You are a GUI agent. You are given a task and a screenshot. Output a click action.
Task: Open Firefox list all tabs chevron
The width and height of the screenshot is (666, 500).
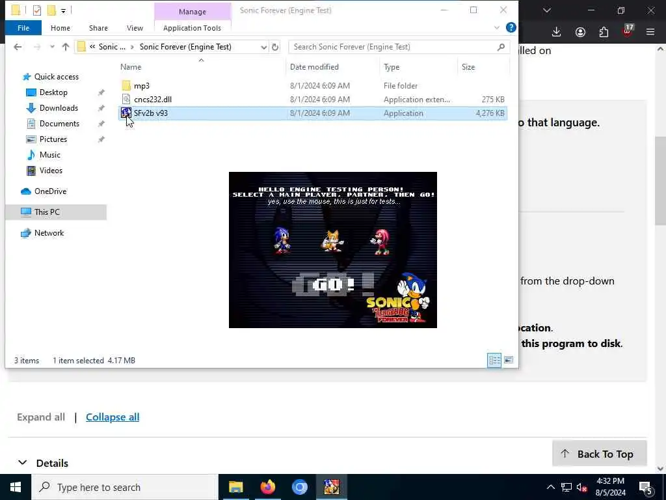[546, 10]
